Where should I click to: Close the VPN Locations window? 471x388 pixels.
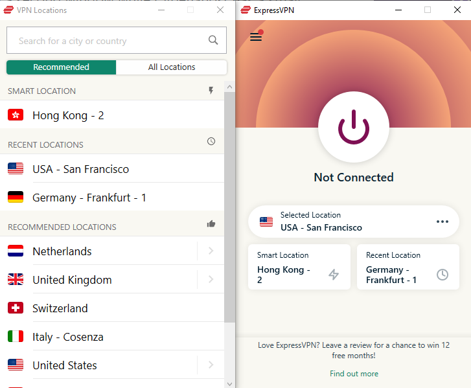[x=220, y=10]
